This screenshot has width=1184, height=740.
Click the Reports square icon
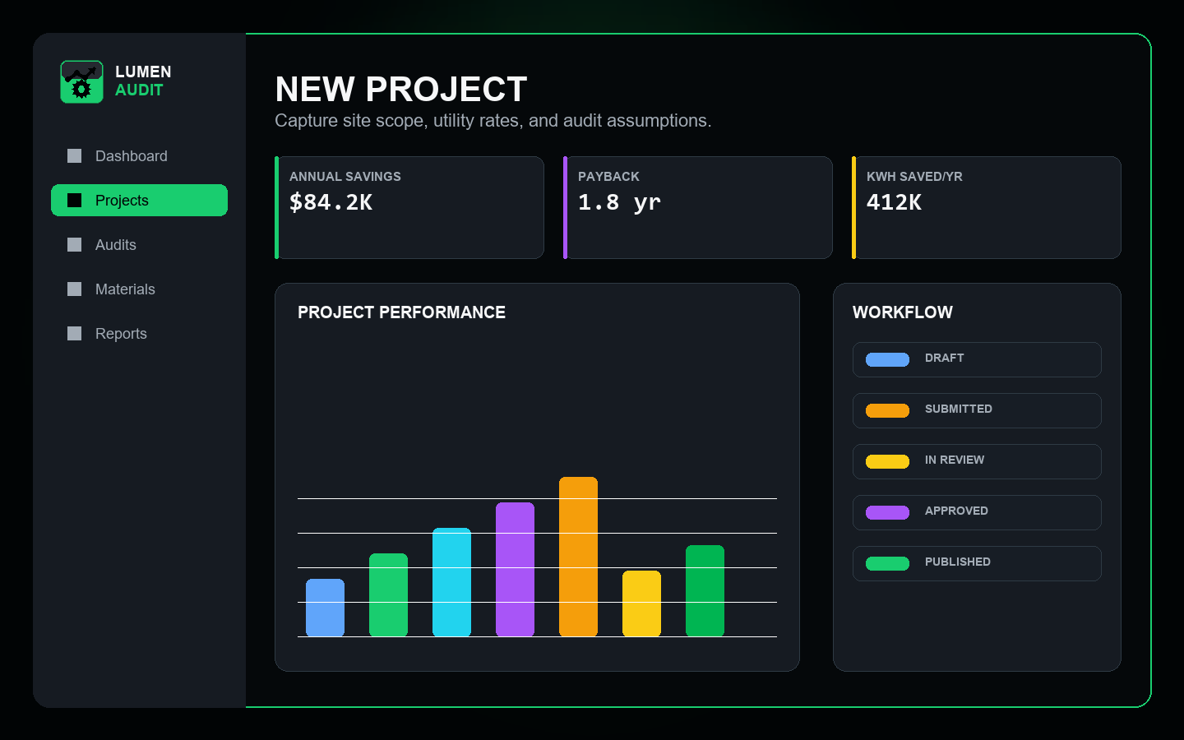75,334
